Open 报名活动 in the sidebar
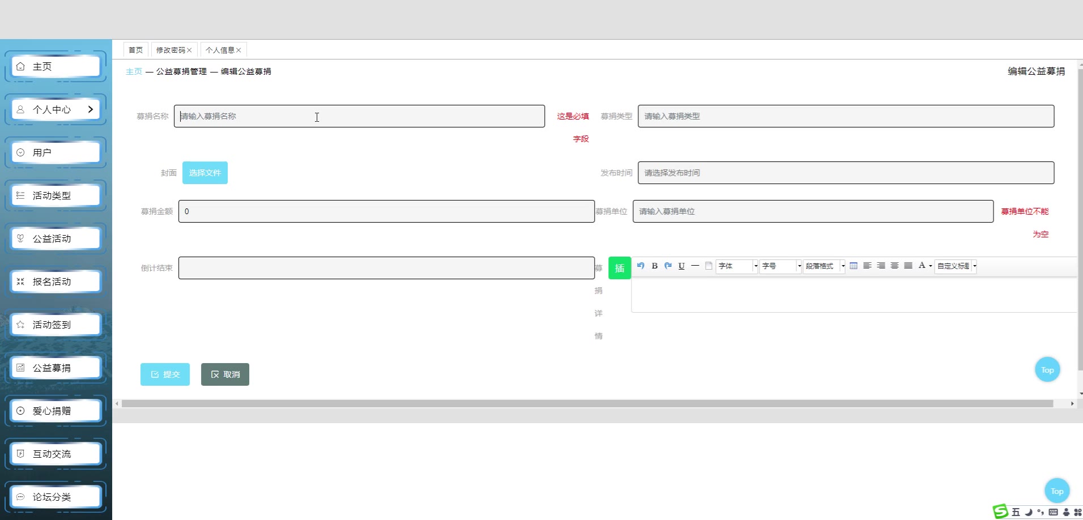This screenshot has width=1083, height=520. pyautogui.click(x=56, y=282)
